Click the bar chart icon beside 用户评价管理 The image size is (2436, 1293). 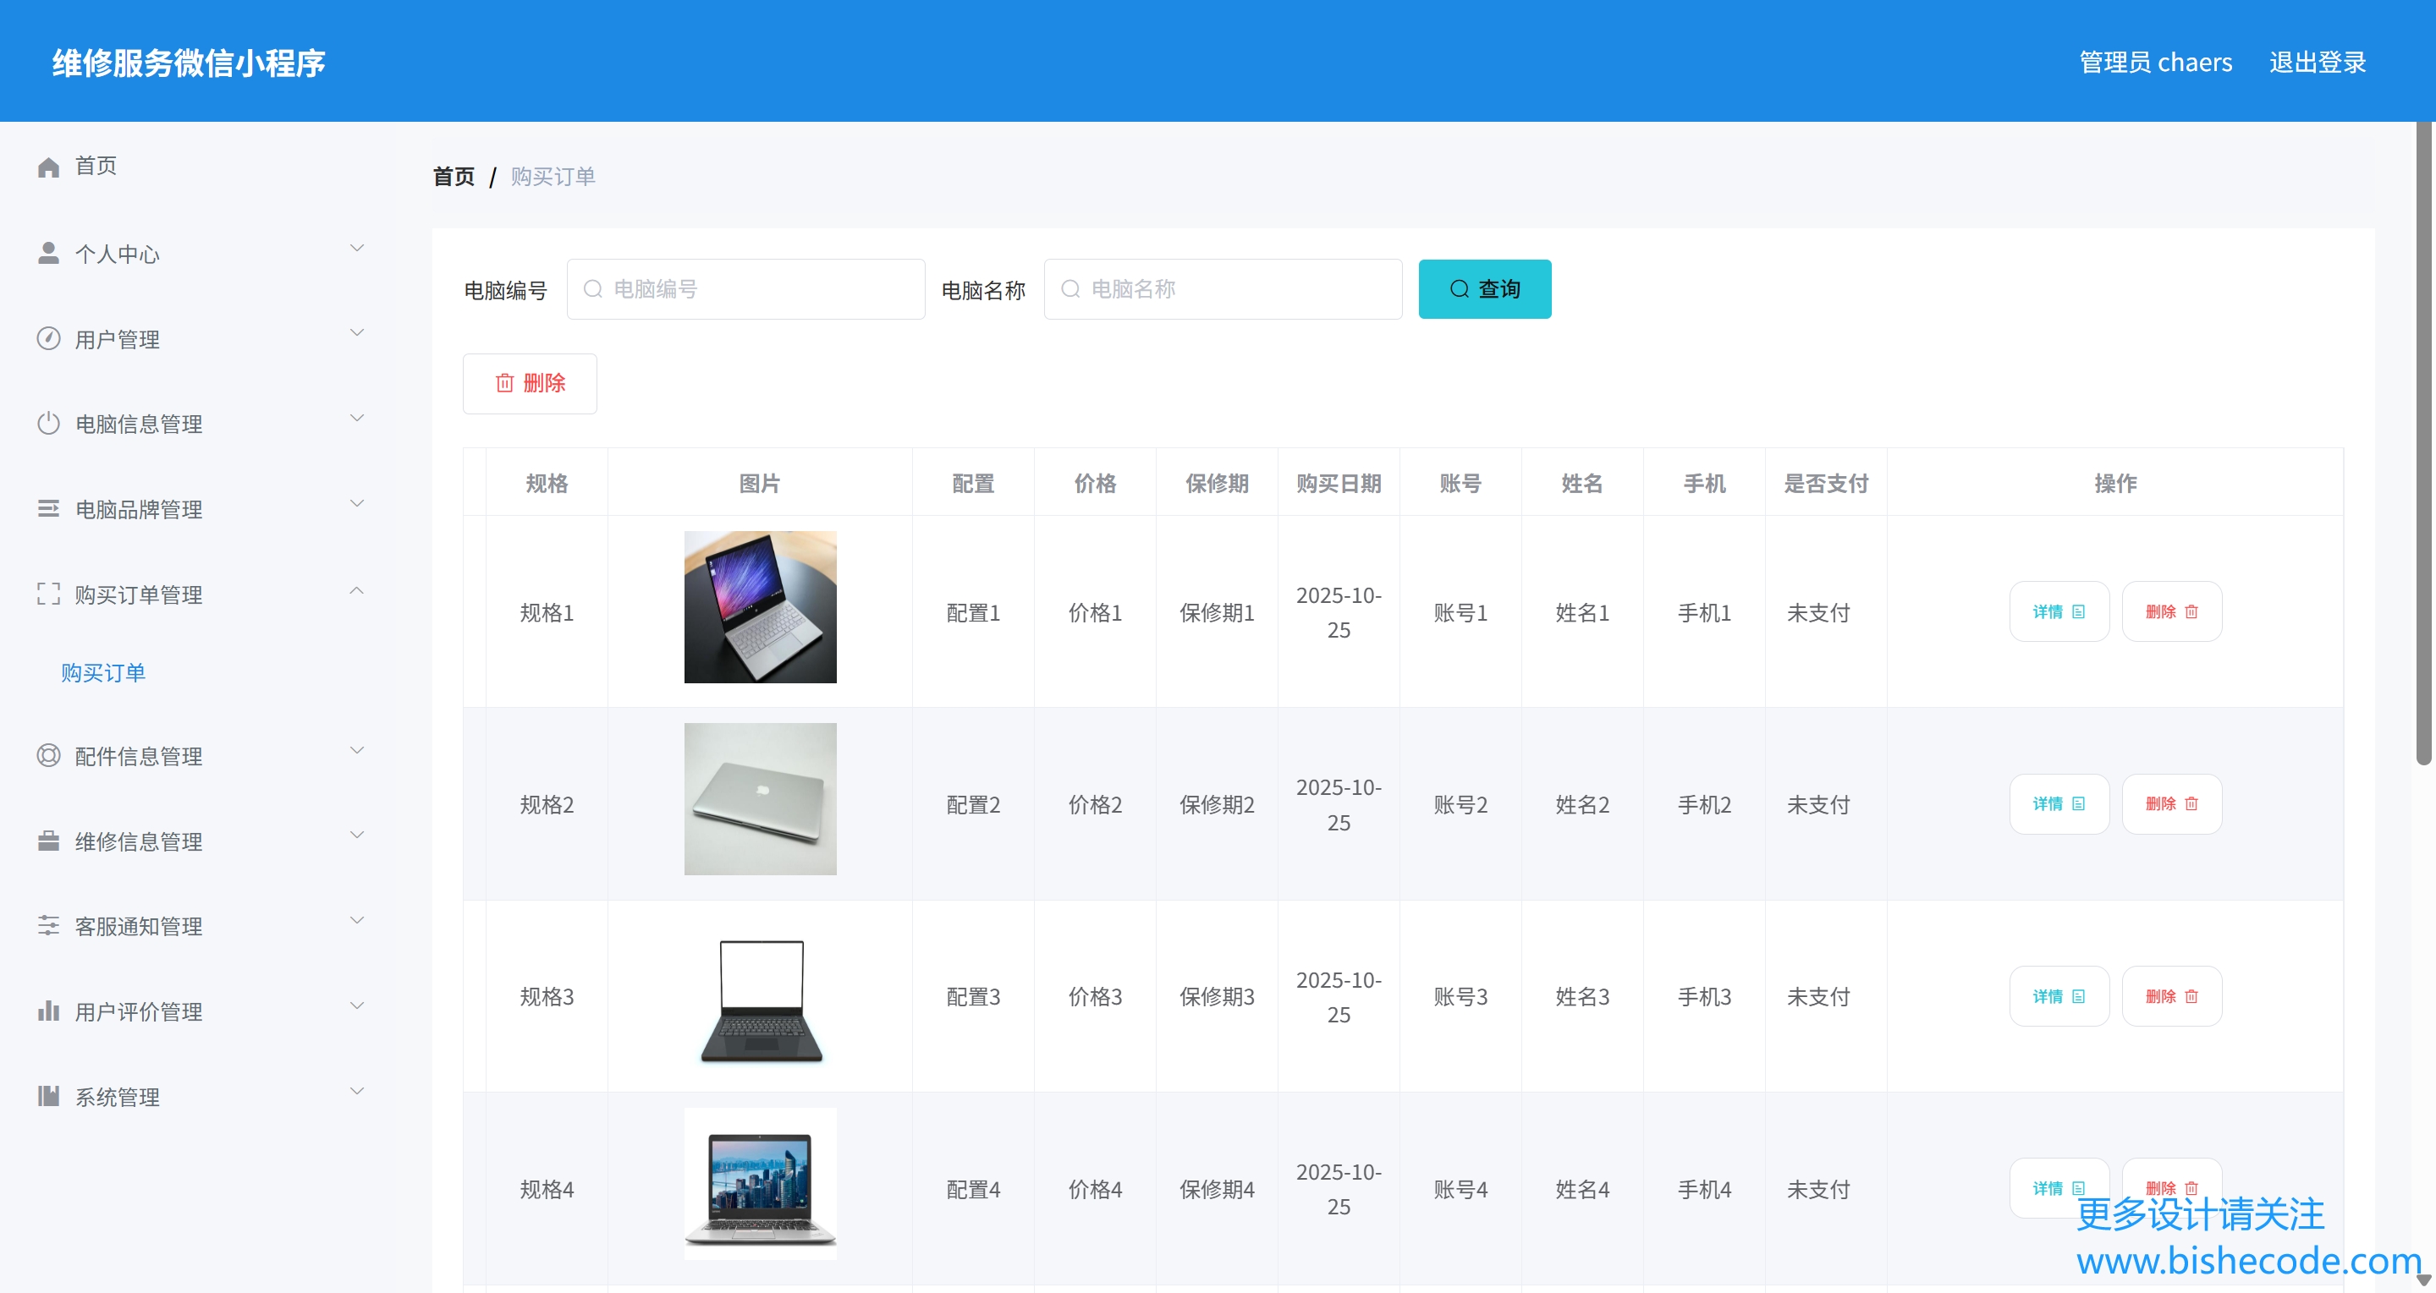coord(48,1011)
